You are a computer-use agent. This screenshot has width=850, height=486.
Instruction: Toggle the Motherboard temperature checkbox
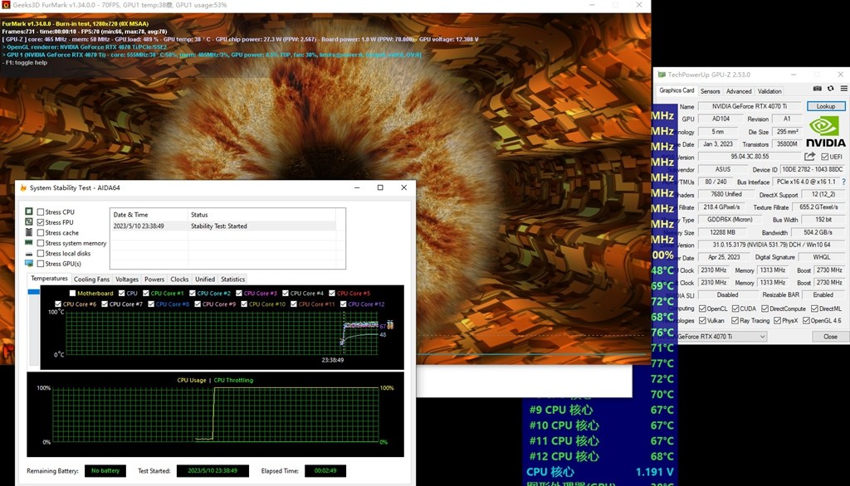tap(73, 294)
